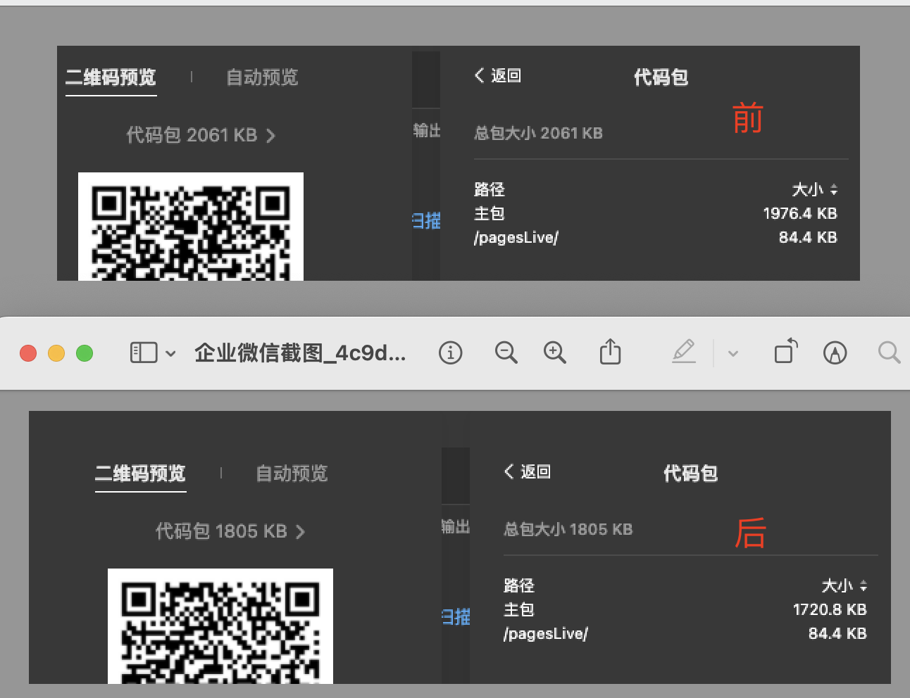The width and height of the screenshot is (910, 698).
Task: Click the 1976.4 KB size value
Action: pos(800,213)
